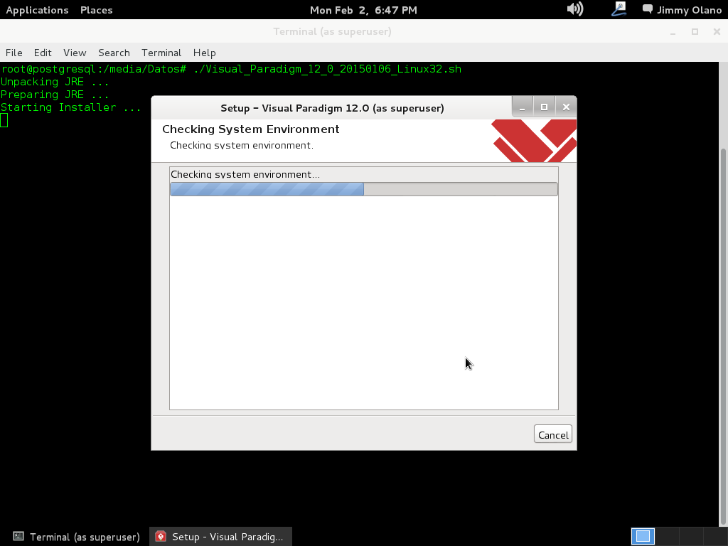Image resolution: width=728 pixels, height=546 pixels.
Task: Expand the Places menu
Action: pos(96,10)
